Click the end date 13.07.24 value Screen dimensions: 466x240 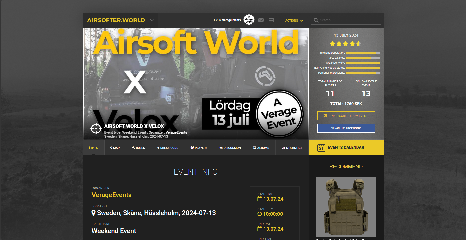[x=273, y=229]
